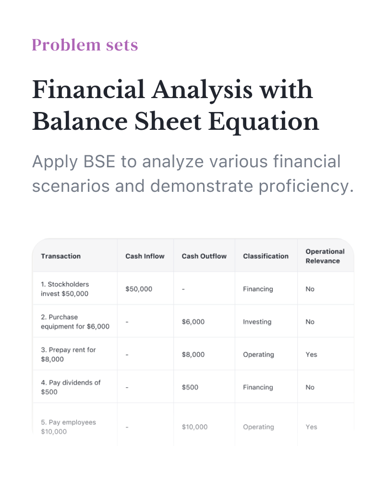Click the Investing classification cell
The width and height of the screenshot is (386, 499).
(x=257, y=322)
